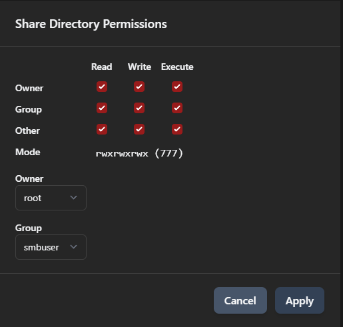Open the Group dropdown showing smbuser
343x327 pixels.
pos(51,247)
